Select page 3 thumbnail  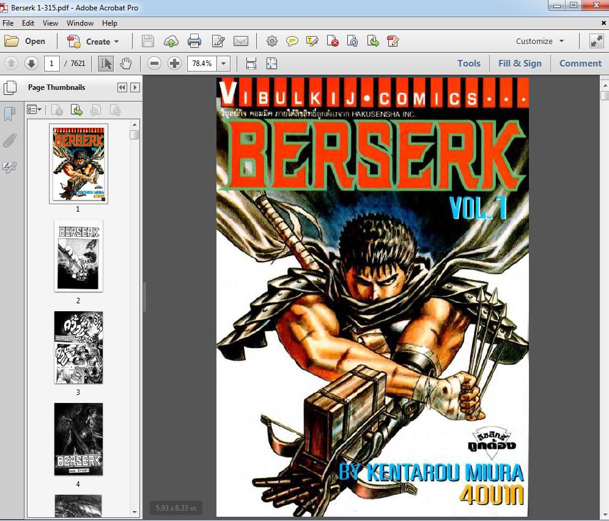[78, 348]
